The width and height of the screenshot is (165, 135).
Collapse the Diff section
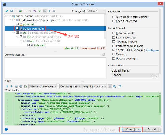[5, 81]
